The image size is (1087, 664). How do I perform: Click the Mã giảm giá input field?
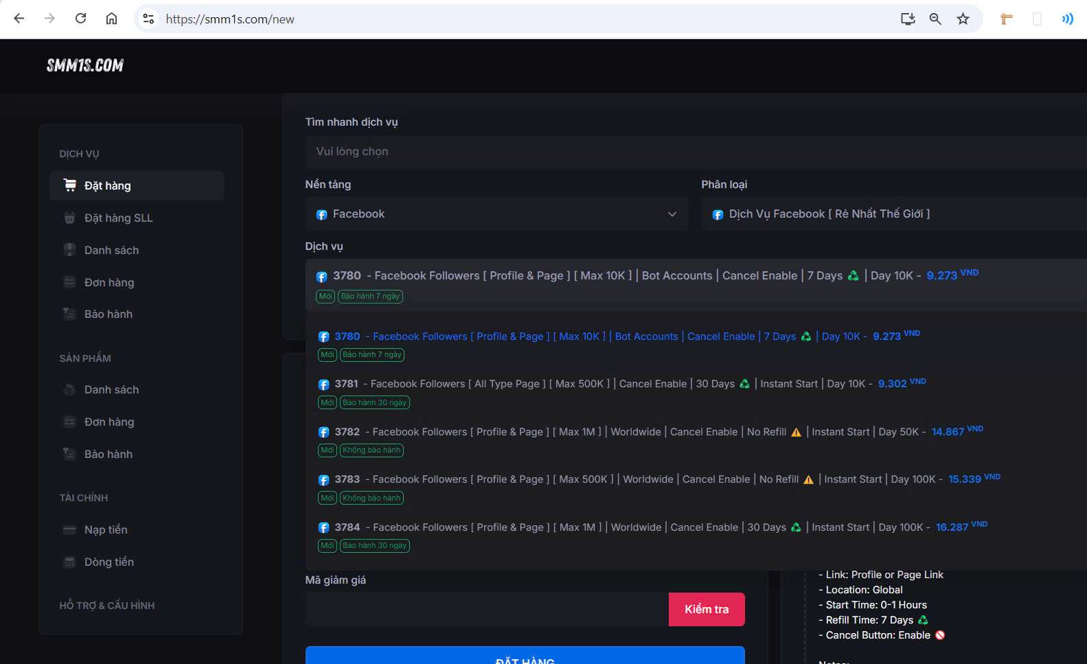487,609
